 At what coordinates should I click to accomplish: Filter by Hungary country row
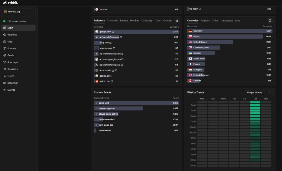[230, 70]
